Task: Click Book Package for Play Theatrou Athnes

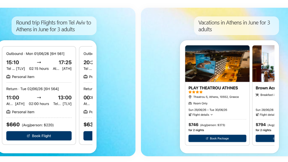Action: [x=217, y=138]
